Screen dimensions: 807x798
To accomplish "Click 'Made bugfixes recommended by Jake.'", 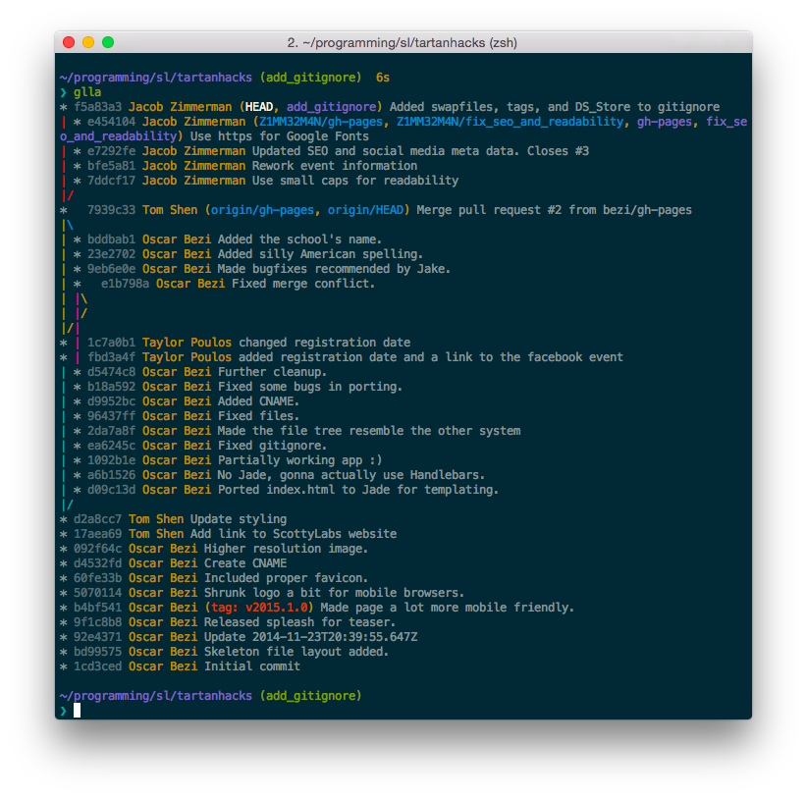I will (x=335, y=269).
